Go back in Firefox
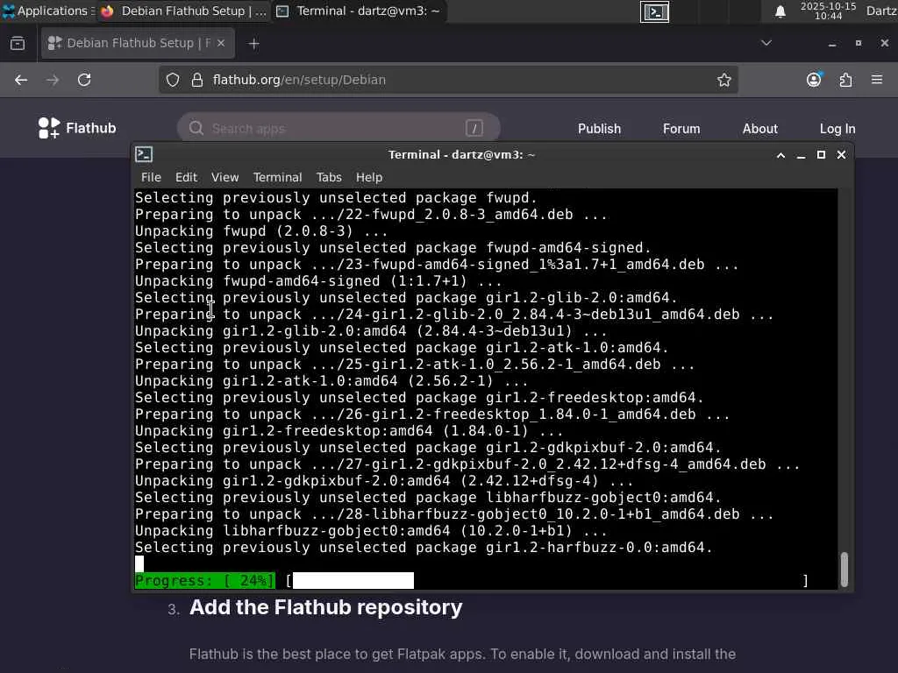The height and width of the screenshot is (673, 898). pyautogui.click(x=21, y=80)
